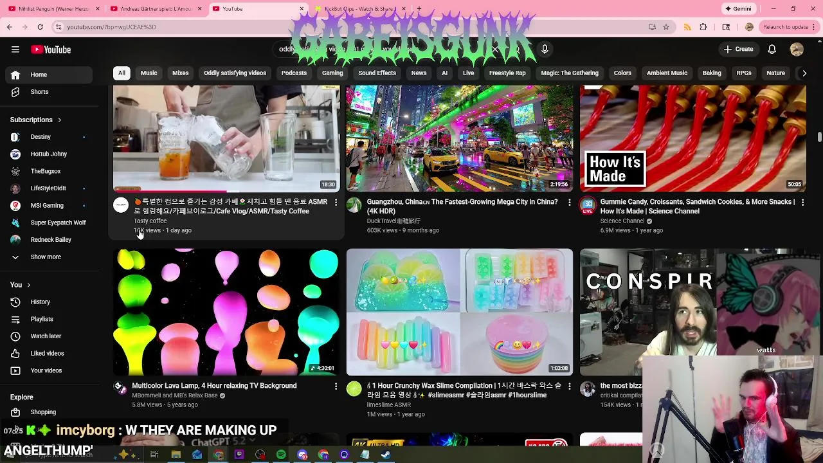Open the Hottub Johny subscription channel
This screenshot has height=463, width=823.
coord(49,154)
